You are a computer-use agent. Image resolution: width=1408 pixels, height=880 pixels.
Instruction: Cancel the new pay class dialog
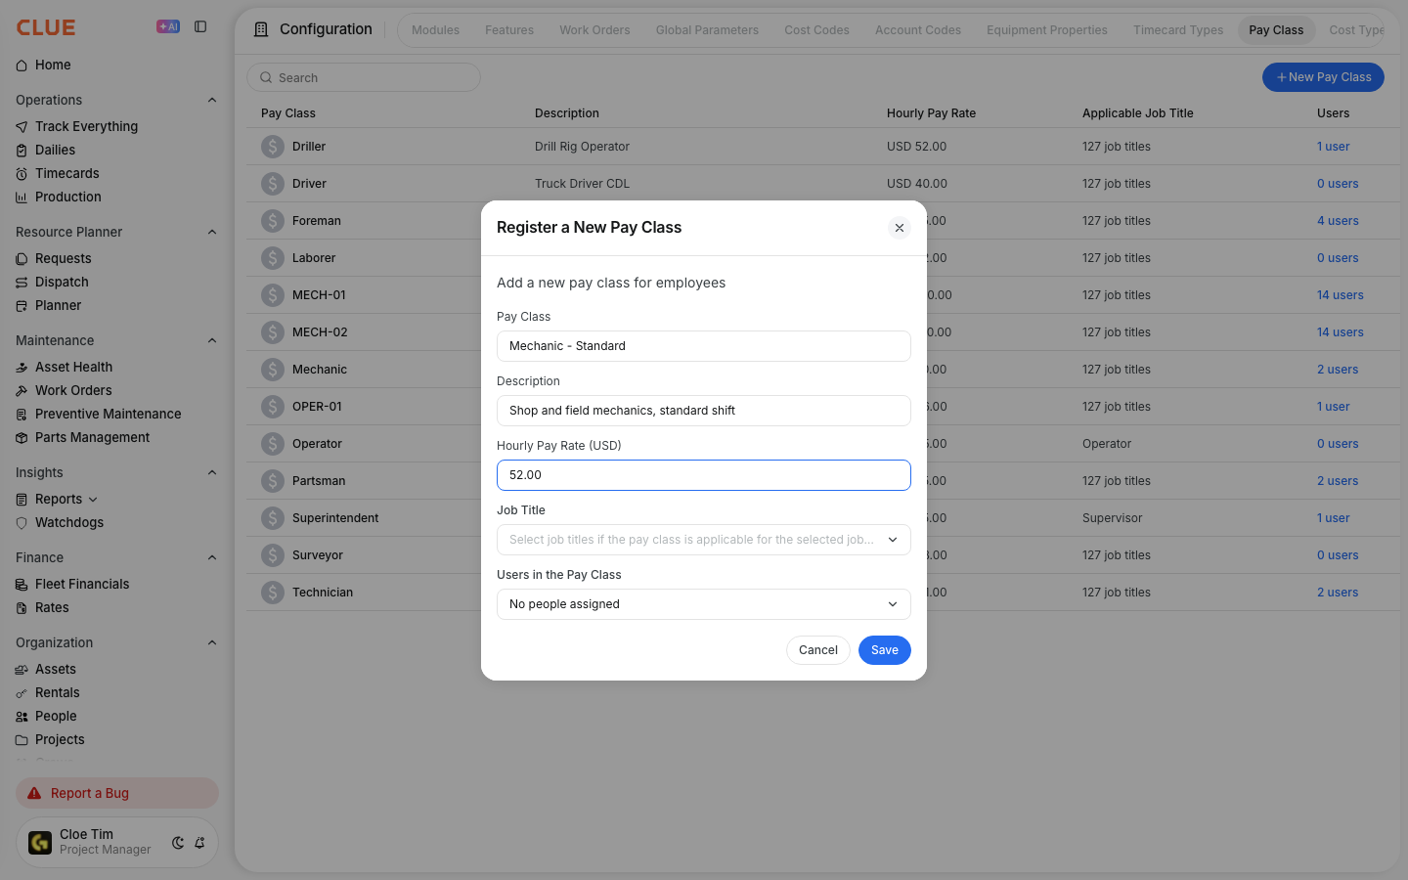click(x=818, y=650)
